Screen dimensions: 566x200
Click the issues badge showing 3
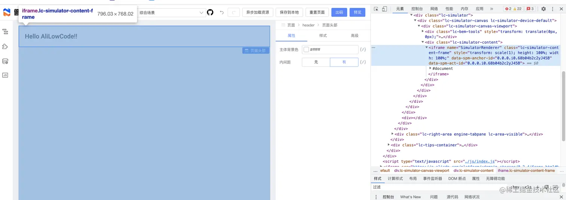530,9
